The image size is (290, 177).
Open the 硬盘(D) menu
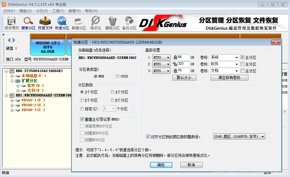point(25,11)
